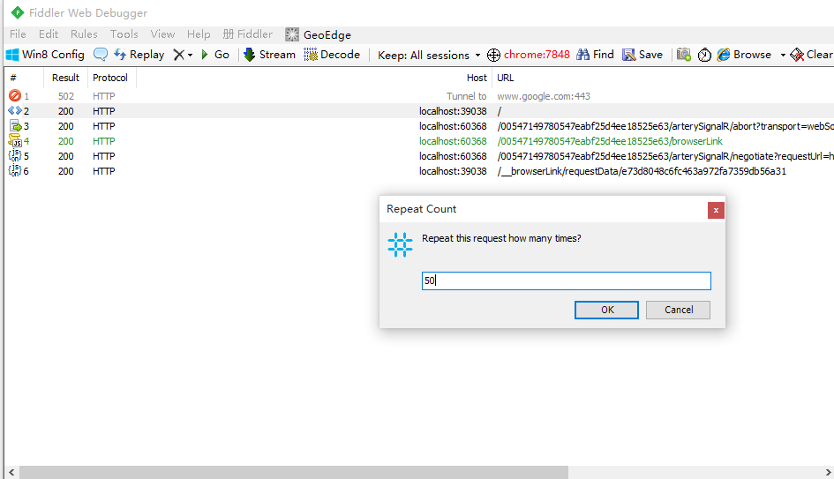Click the repeat count input field

coord(566,281)
